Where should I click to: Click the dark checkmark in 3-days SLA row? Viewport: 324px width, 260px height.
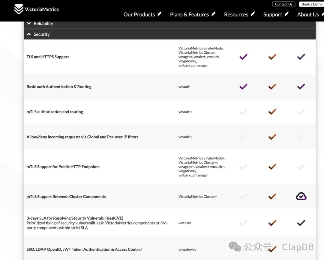pos(301,223)
